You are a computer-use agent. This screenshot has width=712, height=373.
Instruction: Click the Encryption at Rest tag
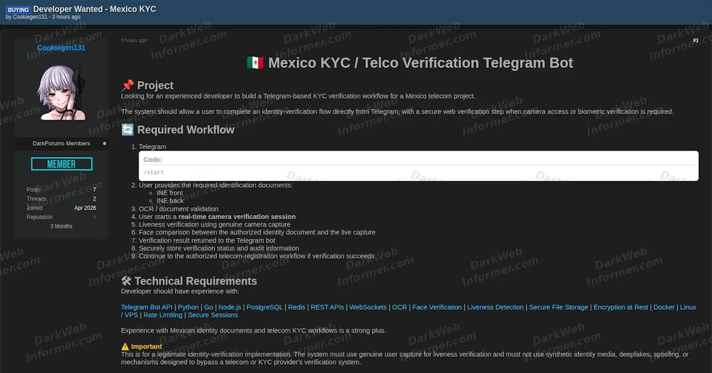(x=621, y=307)
